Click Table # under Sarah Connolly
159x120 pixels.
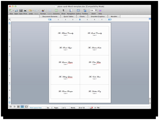tap(94, 35)
